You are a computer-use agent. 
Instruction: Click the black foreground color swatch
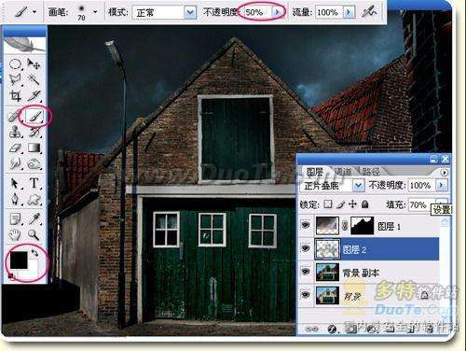pyautogui.click(x=19, y=260)
